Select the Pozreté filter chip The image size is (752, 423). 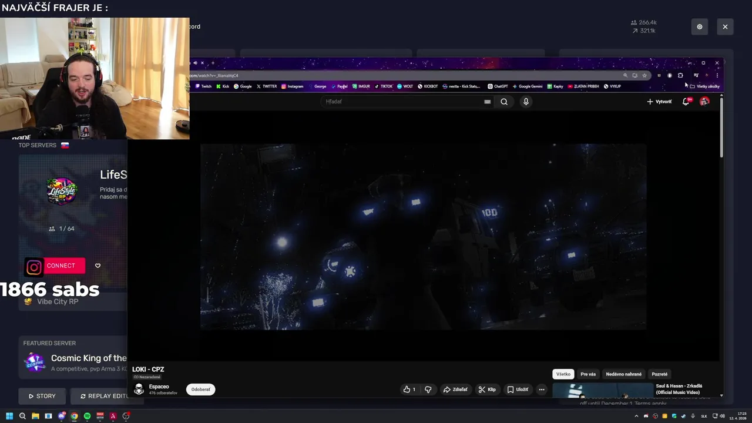point(659,374)
